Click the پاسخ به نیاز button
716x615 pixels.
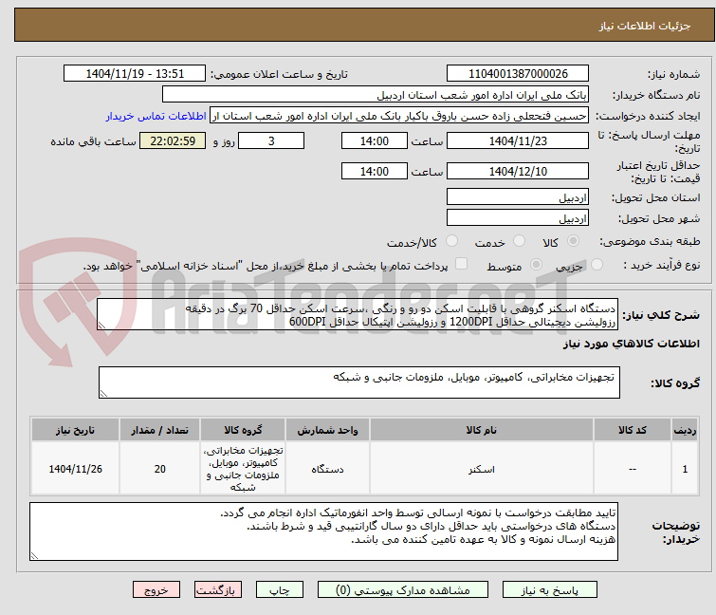[x=549, y=590]
